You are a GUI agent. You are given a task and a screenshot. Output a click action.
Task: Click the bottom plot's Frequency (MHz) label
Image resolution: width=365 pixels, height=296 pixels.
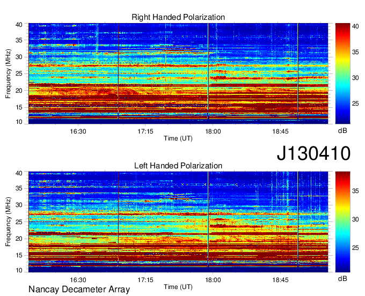(x=8, y=222)
